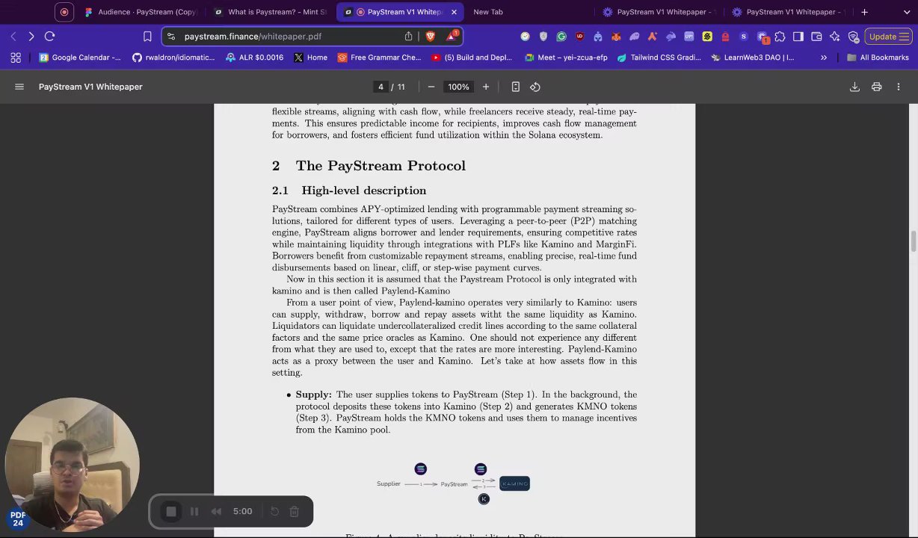Restart the recording
The height and width of the screenshot is (538, 918).
click(274, 512)
